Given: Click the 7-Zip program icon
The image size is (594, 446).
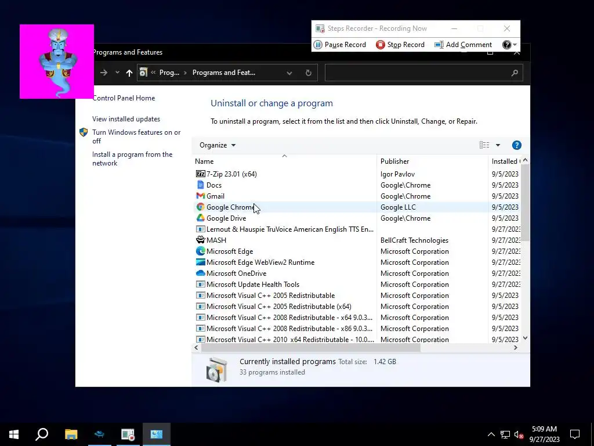Looking at the screenshot, I should click(200, 174).
